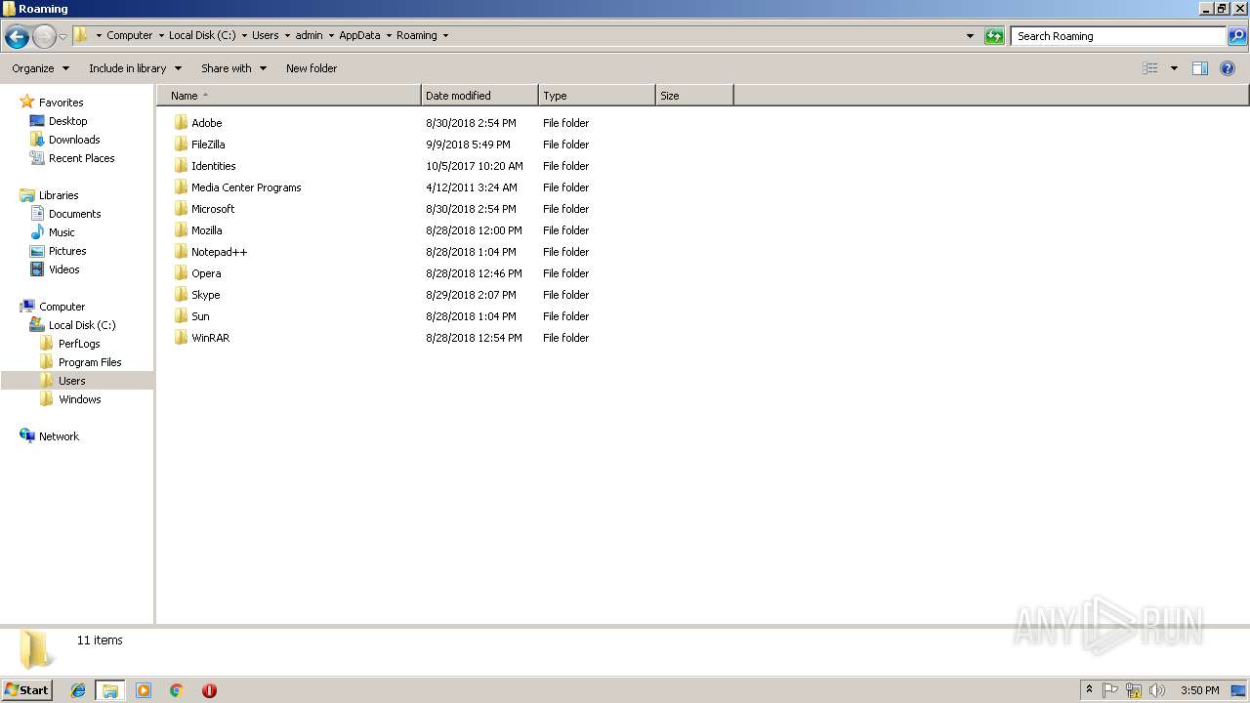Click the Show desktop tray icon
1250x703 pixels.
click(x=1238, y=690)
